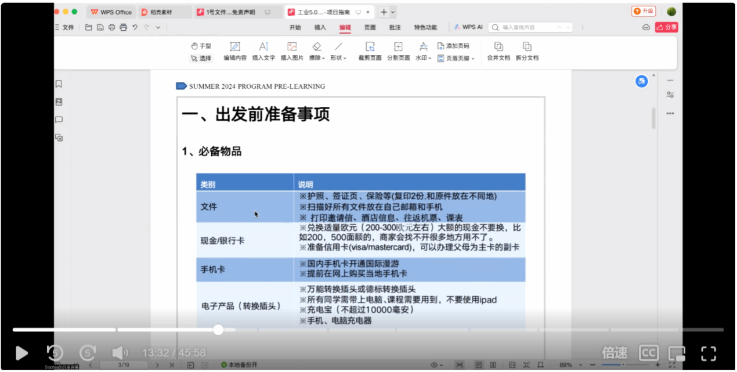
Task: Toggle fullscreen video mode
Action: click(708, 352)
